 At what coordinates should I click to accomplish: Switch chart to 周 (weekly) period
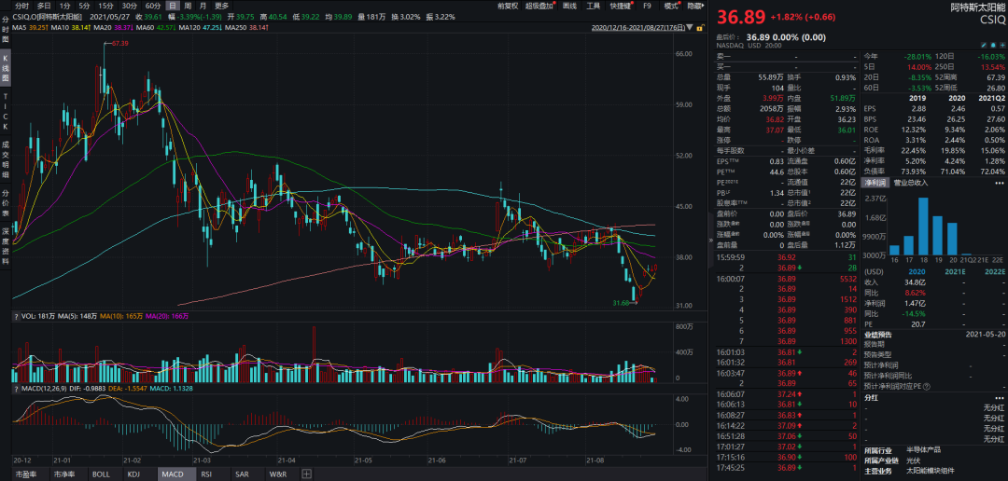point(188,6)
